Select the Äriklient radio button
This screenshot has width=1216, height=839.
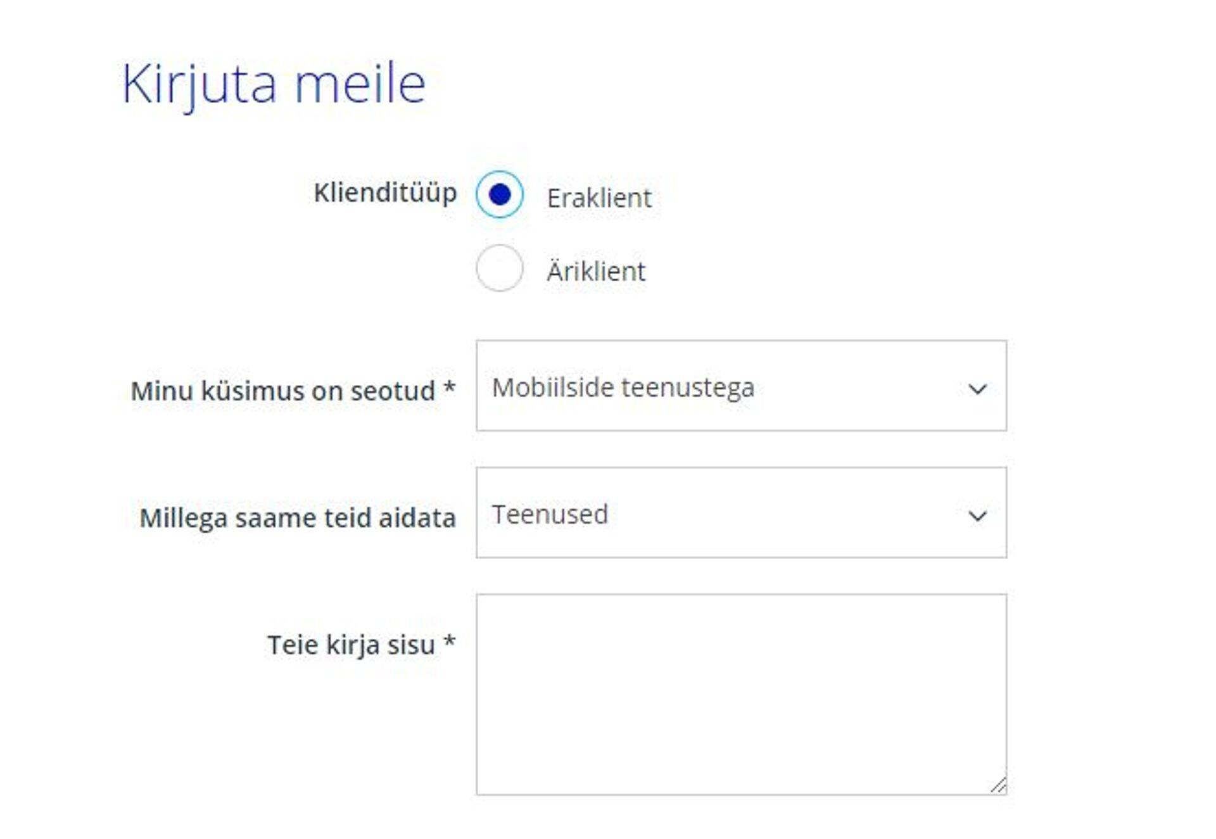(500, 268)
